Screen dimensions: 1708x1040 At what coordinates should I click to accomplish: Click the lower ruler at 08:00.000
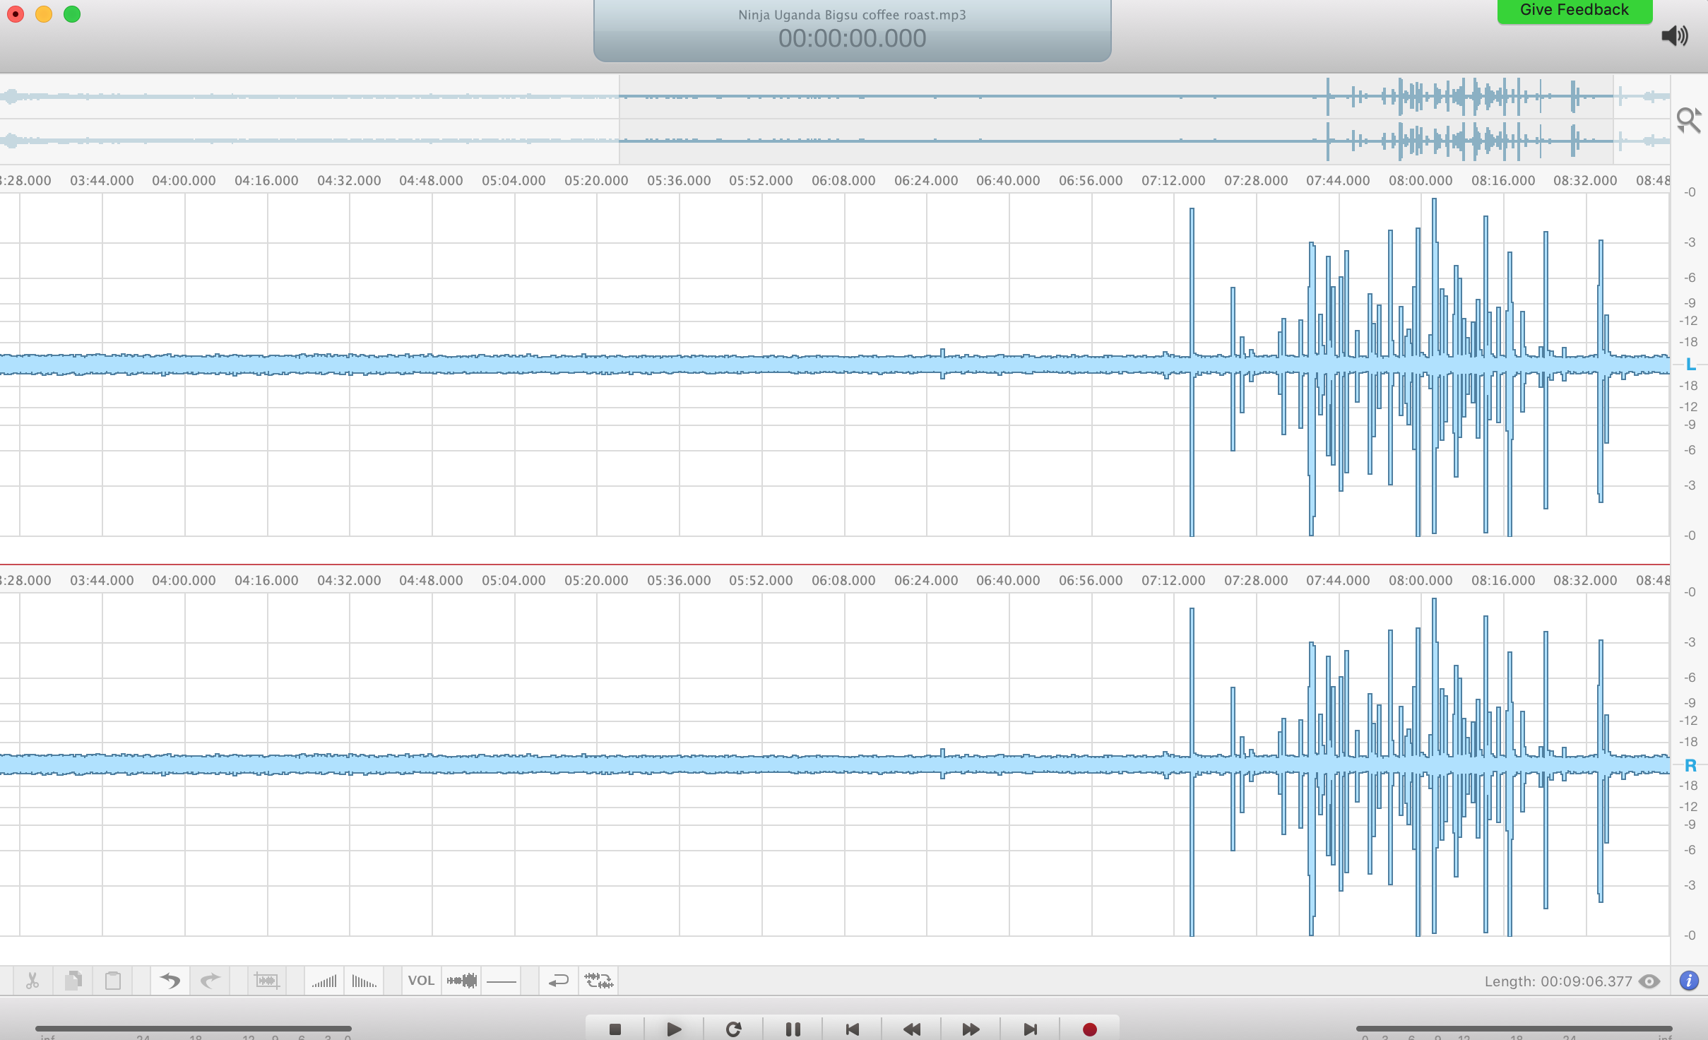coord(1421,580)
